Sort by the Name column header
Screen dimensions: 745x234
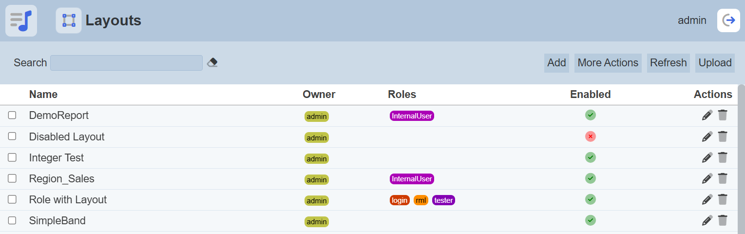43,94
